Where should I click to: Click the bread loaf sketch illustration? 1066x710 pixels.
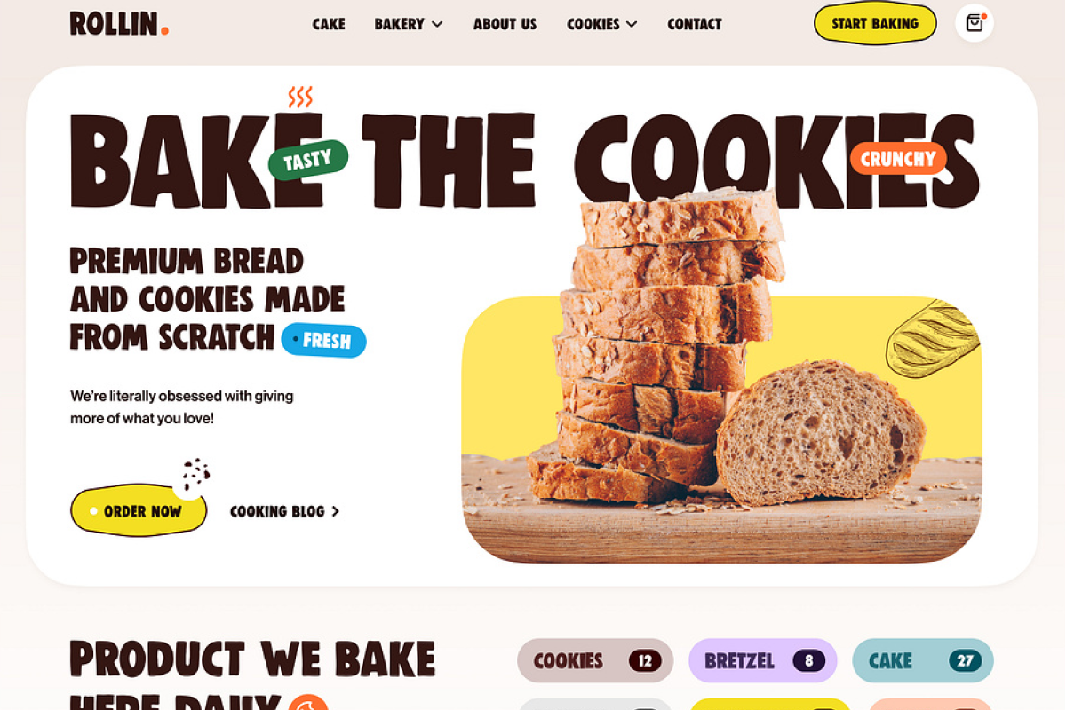933,338
